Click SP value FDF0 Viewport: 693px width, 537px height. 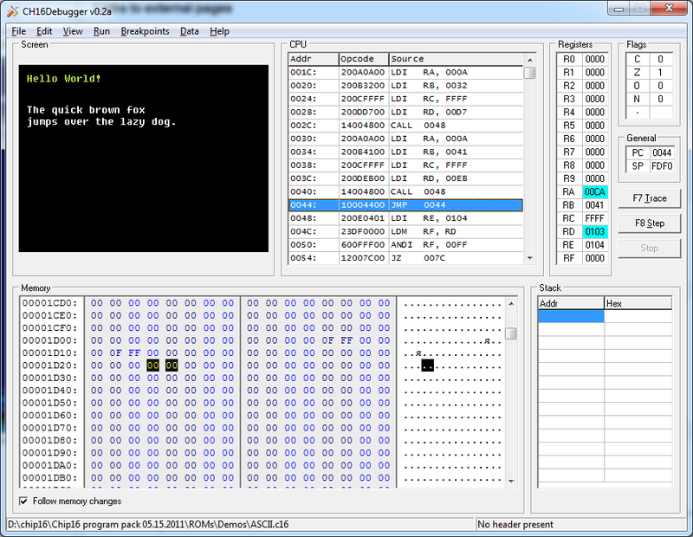coord(662,166)
